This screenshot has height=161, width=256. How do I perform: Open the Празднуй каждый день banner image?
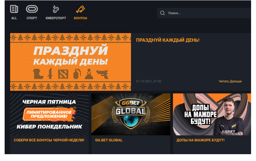[x=70, y=62]
